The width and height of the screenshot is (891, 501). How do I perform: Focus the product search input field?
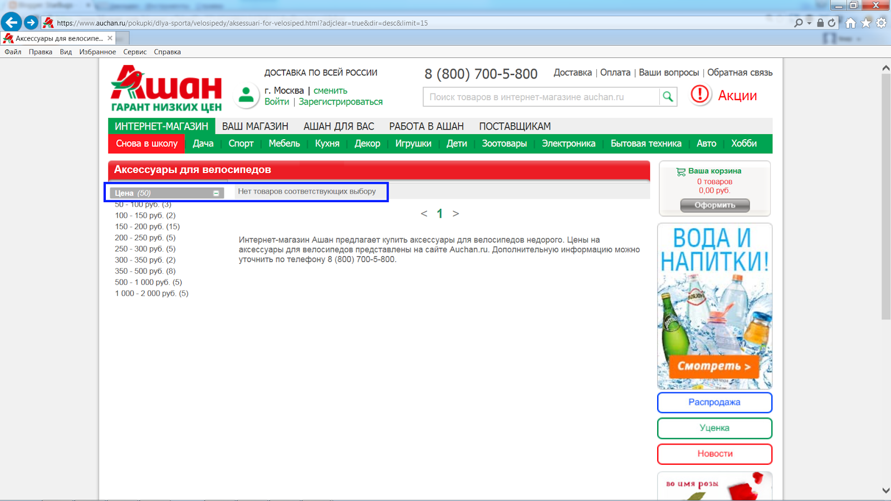541,97
